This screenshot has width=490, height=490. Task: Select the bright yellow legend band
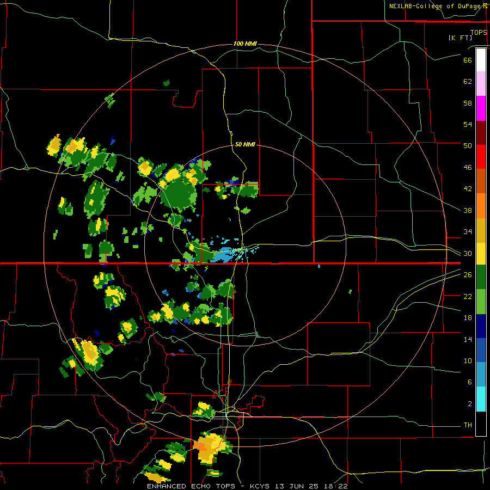coord(481,253)
